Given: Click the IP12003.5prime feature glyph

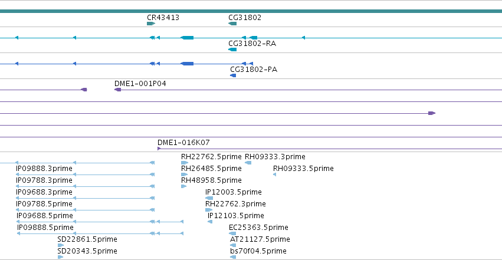Looking at the screenshot, I should (209, 198).
